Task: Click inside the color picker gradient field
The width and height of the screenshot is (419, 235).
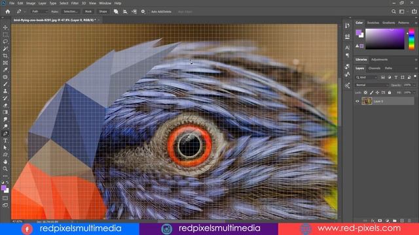Action: [384, 39]
